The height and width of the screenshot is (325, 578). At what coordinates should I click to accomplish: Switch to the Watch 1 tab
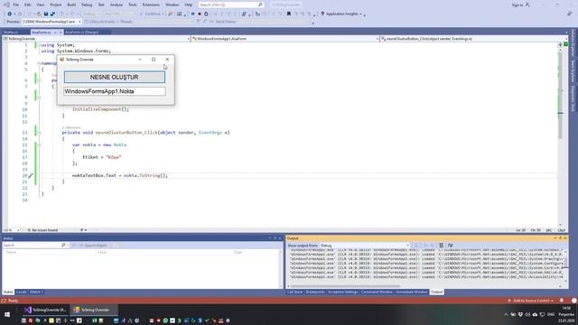click(x=36, y=292)
